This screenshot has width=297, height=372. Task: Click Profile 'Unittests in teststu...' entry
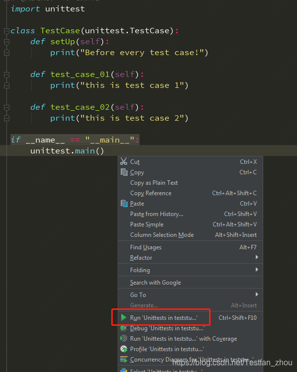coord(191,349)
